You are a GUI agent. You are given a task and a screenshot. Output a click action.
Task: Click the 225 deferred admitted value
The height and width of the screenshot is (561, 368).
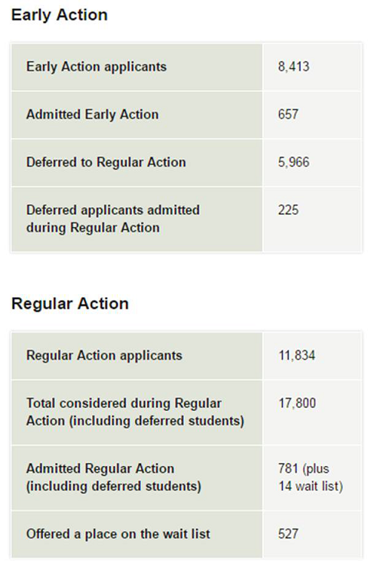[288, 210]
